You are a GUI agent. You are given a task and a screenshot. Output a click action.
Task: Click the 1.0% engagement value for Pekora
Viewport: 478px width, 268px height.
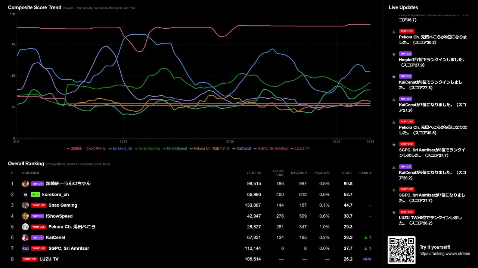(x=325, y=227)
